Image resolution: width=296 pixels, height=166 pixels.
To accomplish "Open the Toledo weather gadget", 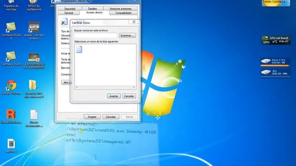I will click(x=276, y=3).
